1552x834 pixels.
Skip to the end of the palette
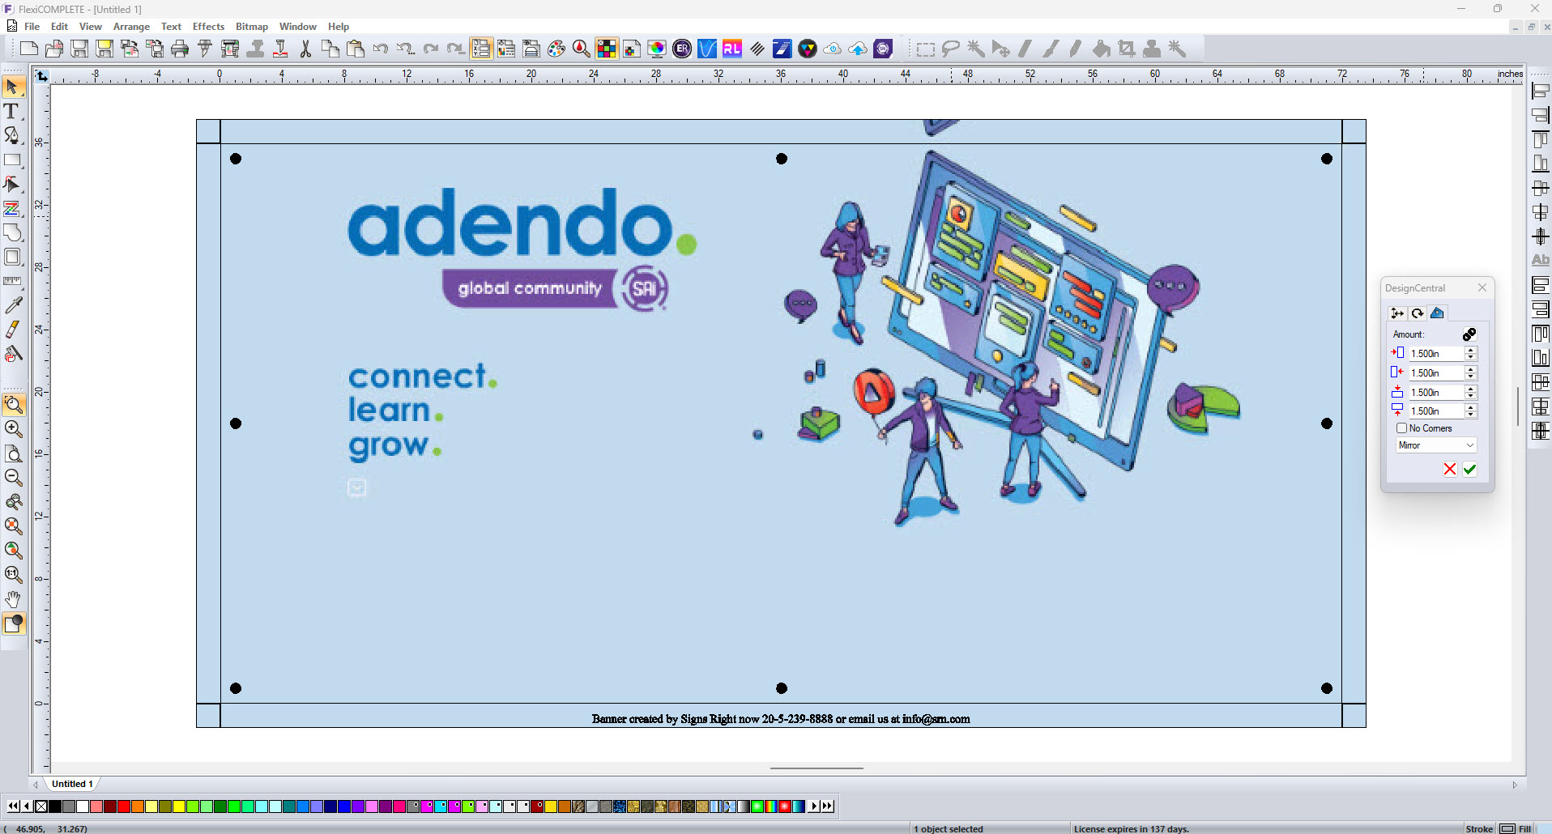(x=827, y=806)
